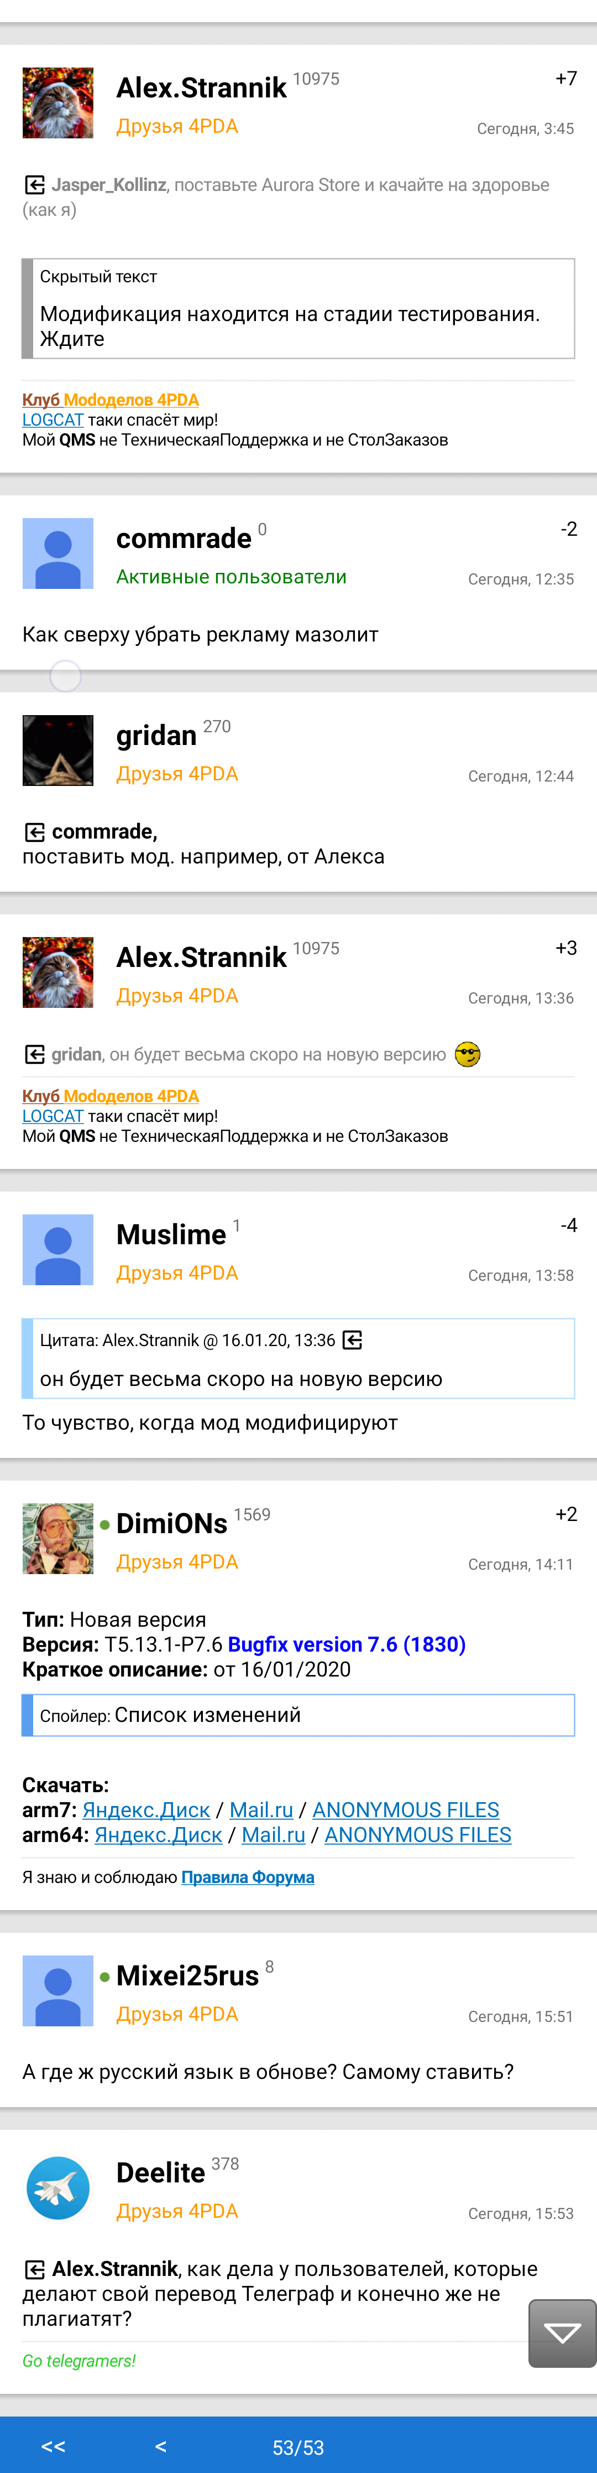Go to first page with << button
The height and width of the screenshot is (2473, 597).
[x=54, y=2447]
